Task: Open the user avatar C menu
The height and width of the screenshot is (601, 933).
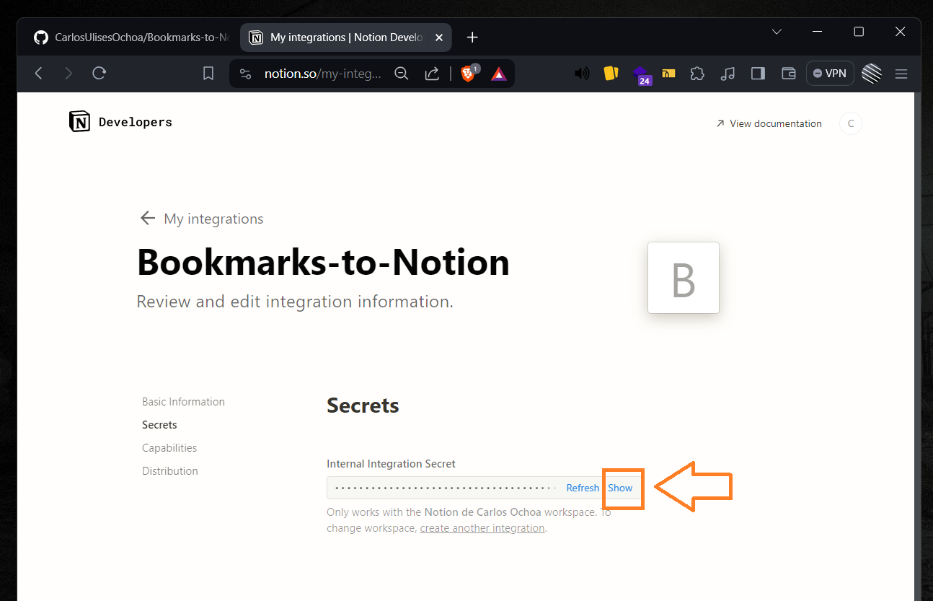Action: point(851,123)
